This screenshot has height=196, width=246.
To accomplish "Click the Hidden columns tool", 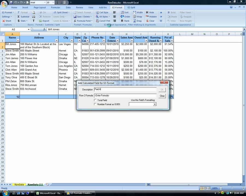I will coord(151,17).
